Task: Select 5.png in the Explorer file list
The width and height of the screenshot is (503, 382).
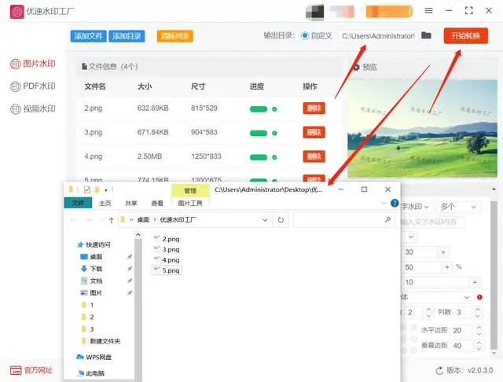Action: tap(171, 270)
